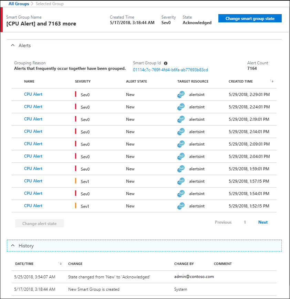Click the COMMENT column header

click(x=222, y=264)
